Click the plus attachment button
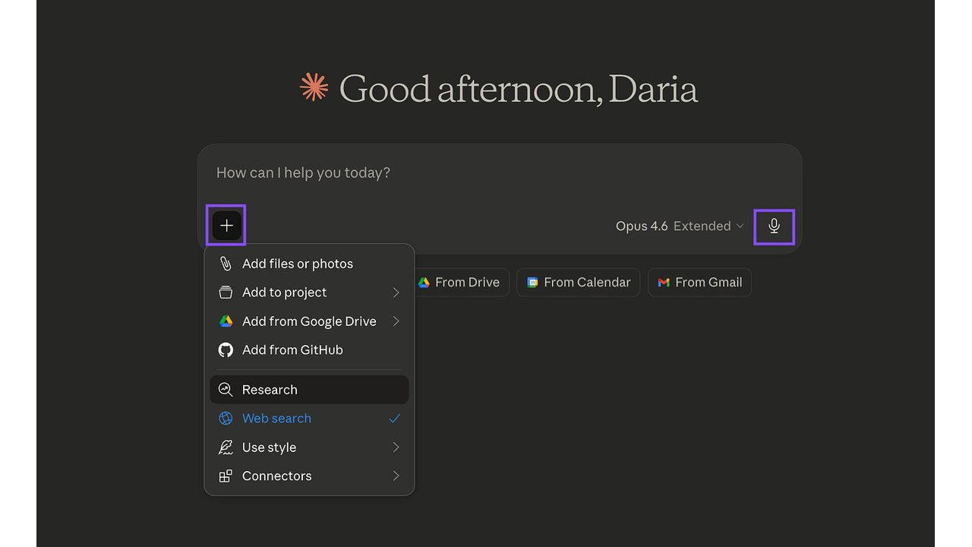Image resolution: width=972 pixels, height=547 pixels. [x=226, y=226]
